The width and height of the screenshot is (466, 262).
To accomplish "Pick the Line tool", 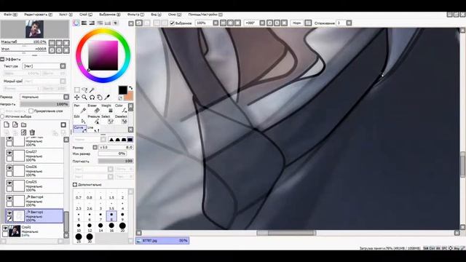I will click(x=93, y=129).
